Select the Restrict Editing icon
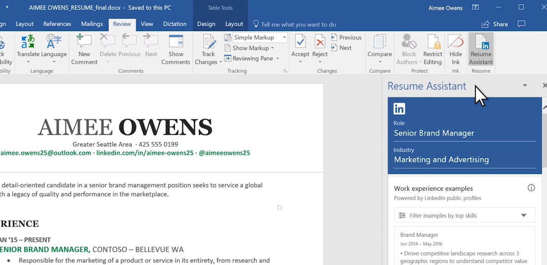 433,49
